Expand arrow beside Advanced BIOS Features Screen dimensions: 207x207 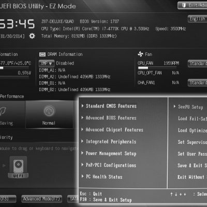pos(83,117)
